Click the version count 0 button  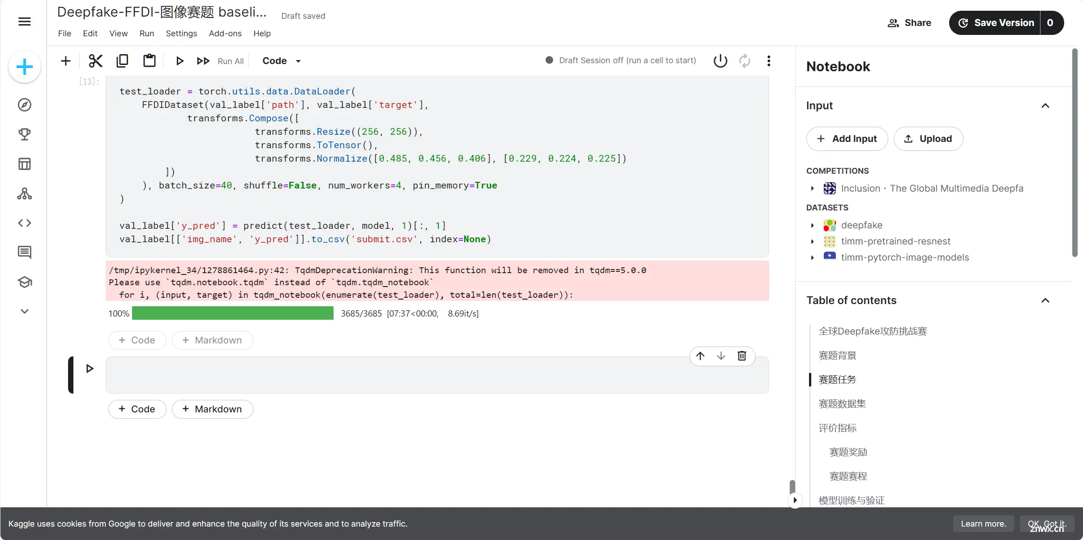coord(1051,23)
